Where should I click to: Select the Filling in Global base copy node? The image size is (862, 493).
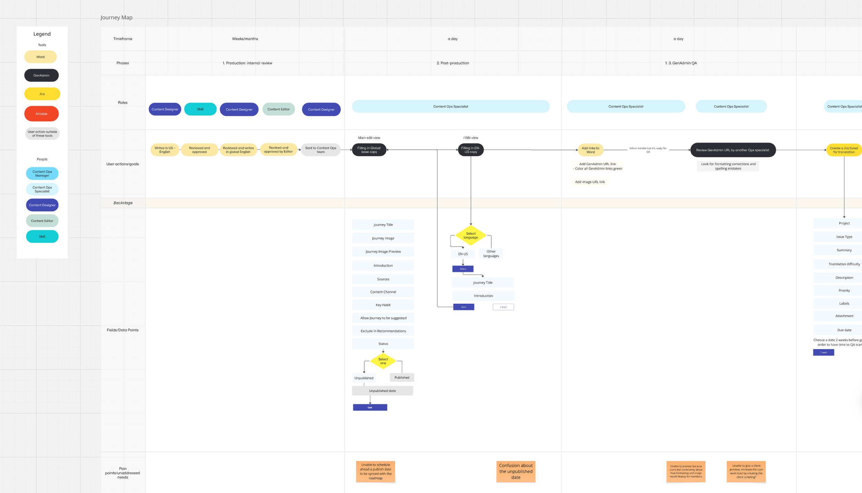coord(369,150)
